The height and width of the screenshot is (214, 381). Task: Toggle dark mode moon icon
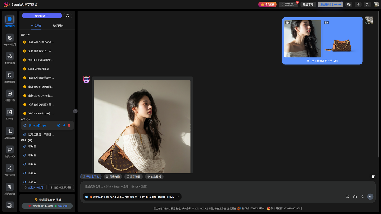point(367,4)
